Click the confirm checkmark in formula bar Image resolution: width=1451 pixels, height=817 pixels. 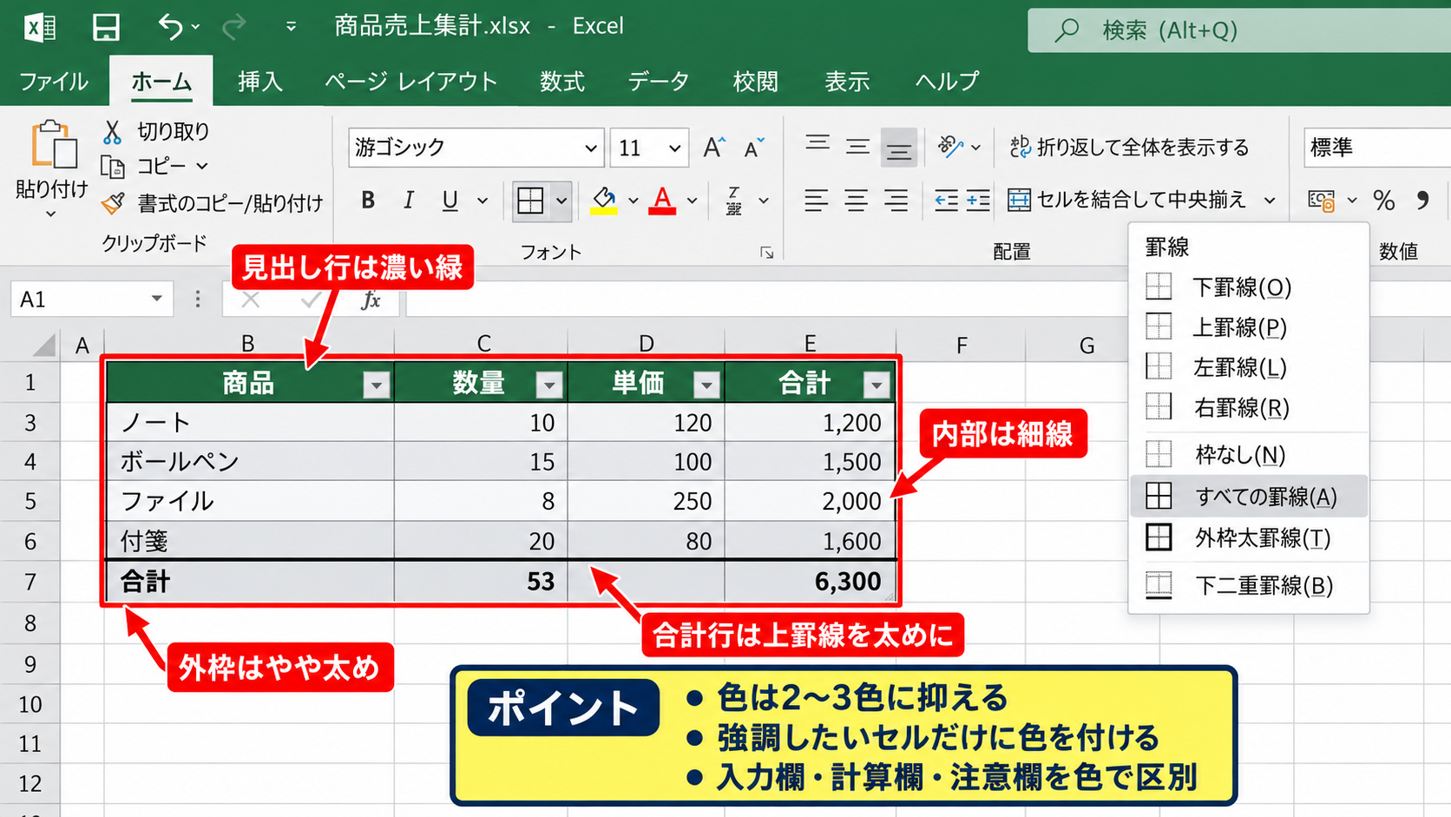point(310,300)
